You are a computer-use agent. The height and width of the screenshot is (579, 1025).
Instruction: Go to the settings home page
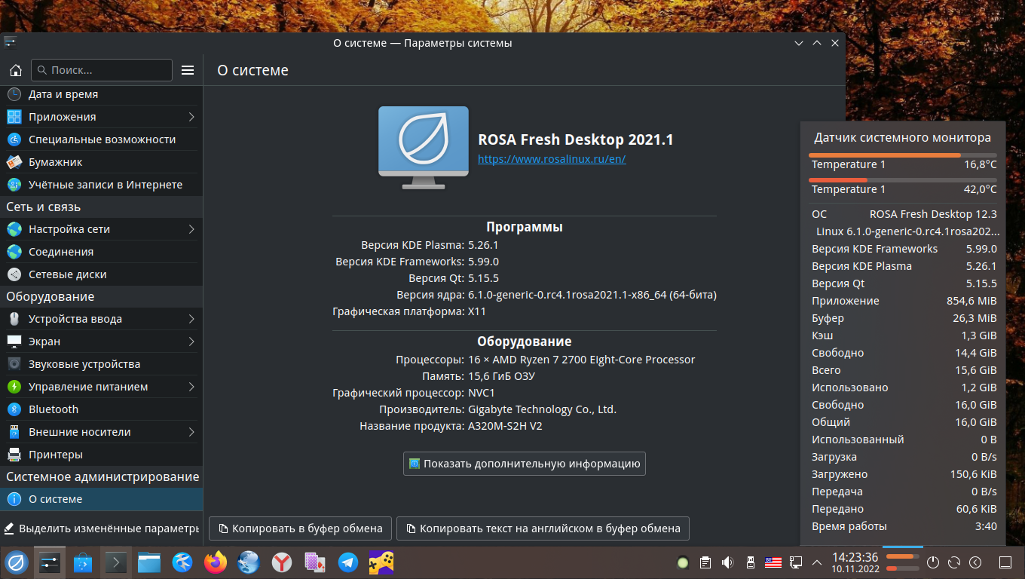(x=15, y=71)
